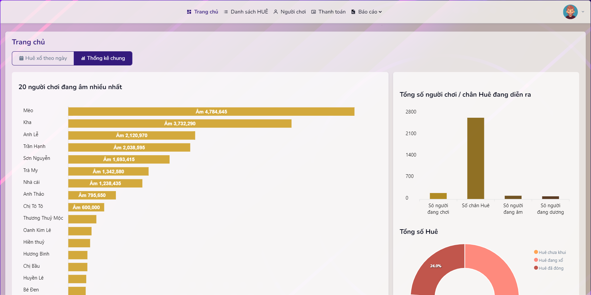The width and height of the screenshot is (591, 295).
Task: Click the Oanh Kim Lê bar
Action: [80, 231]
